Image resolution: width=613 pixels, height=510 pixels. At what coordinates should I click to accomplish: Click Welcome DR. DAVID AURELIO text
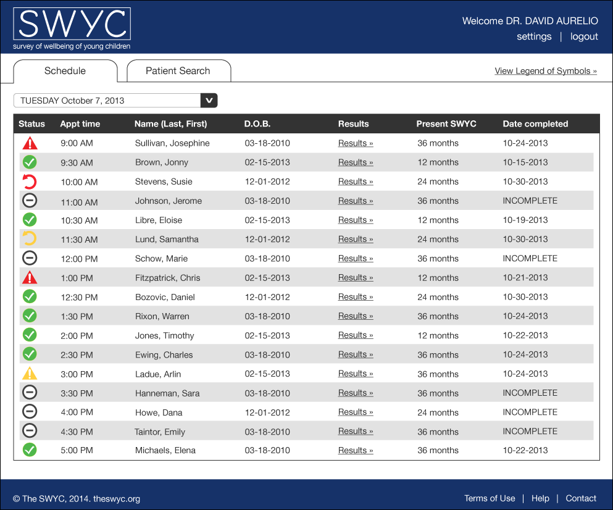click(x=530, y=21)
